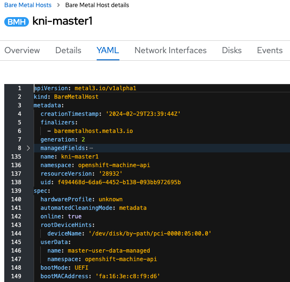Click the kni-master1 page heading
290x282 pixels.
click(x=62, y=21)
